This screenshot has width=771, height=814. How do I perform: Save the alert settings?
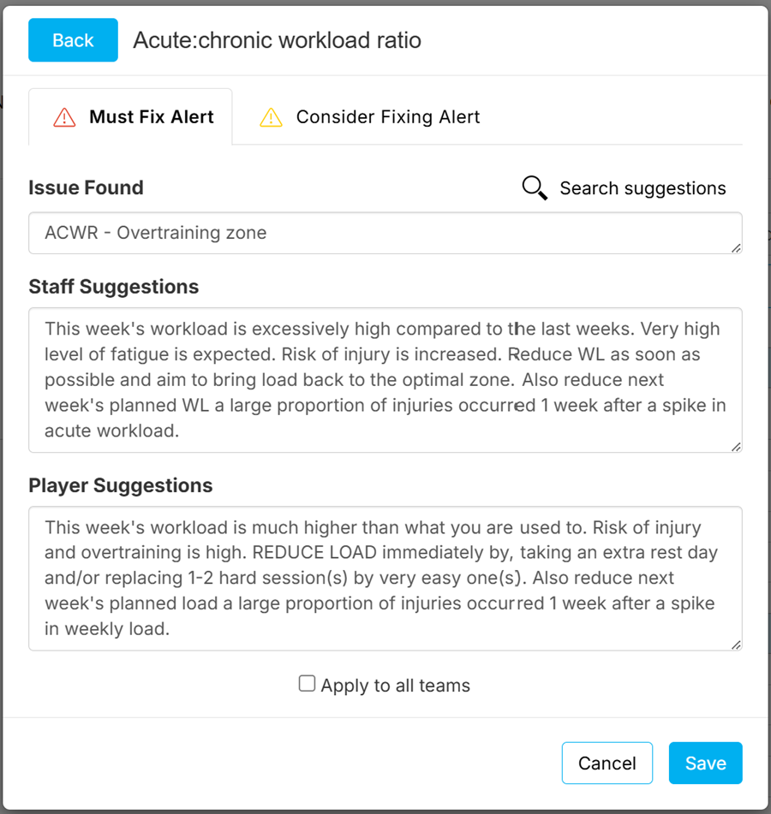pos(706,763)
